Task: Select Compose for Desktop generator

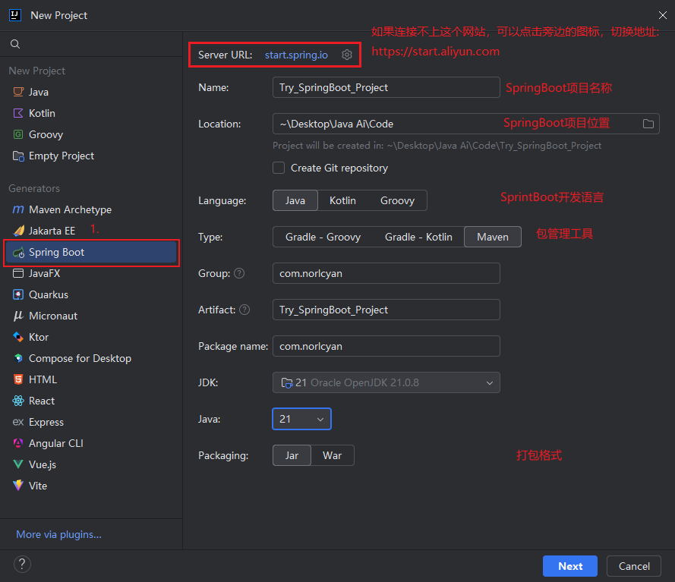Action: pos(91,358)
